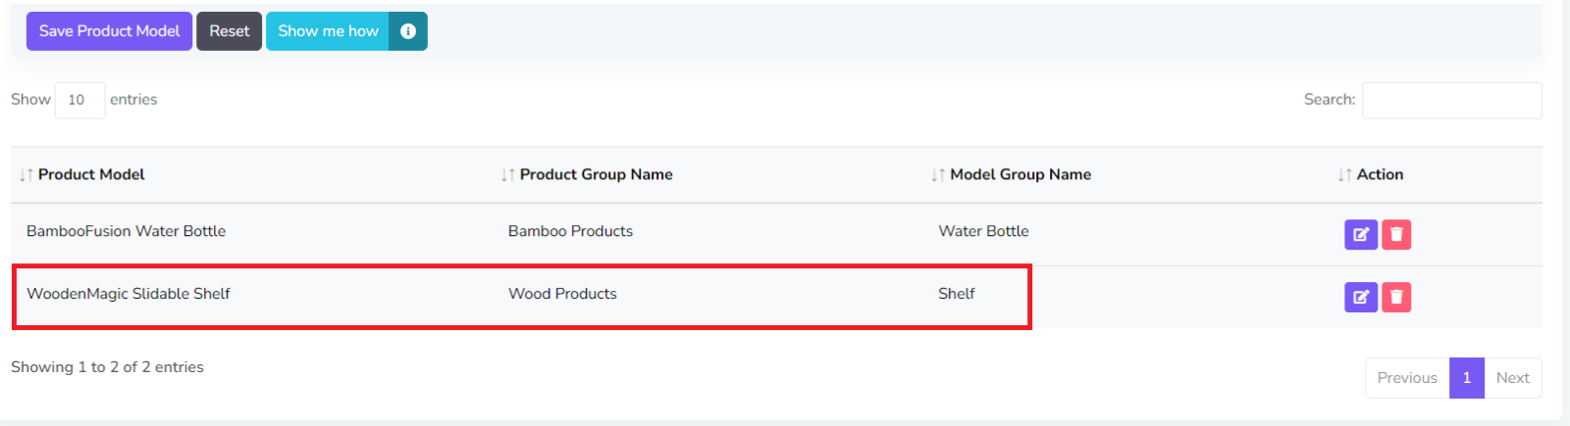Click the Water Bottle model group cell
This screenshot has height=426, width=1570.
pyautogui.click(x=983, y=231)
